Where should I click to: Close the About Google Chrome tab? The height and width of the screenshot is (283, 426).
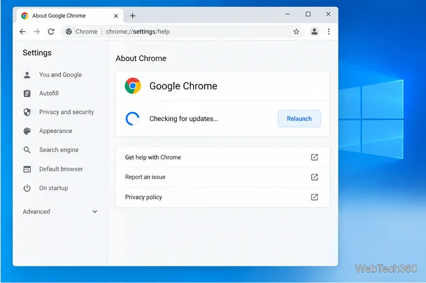116,16
